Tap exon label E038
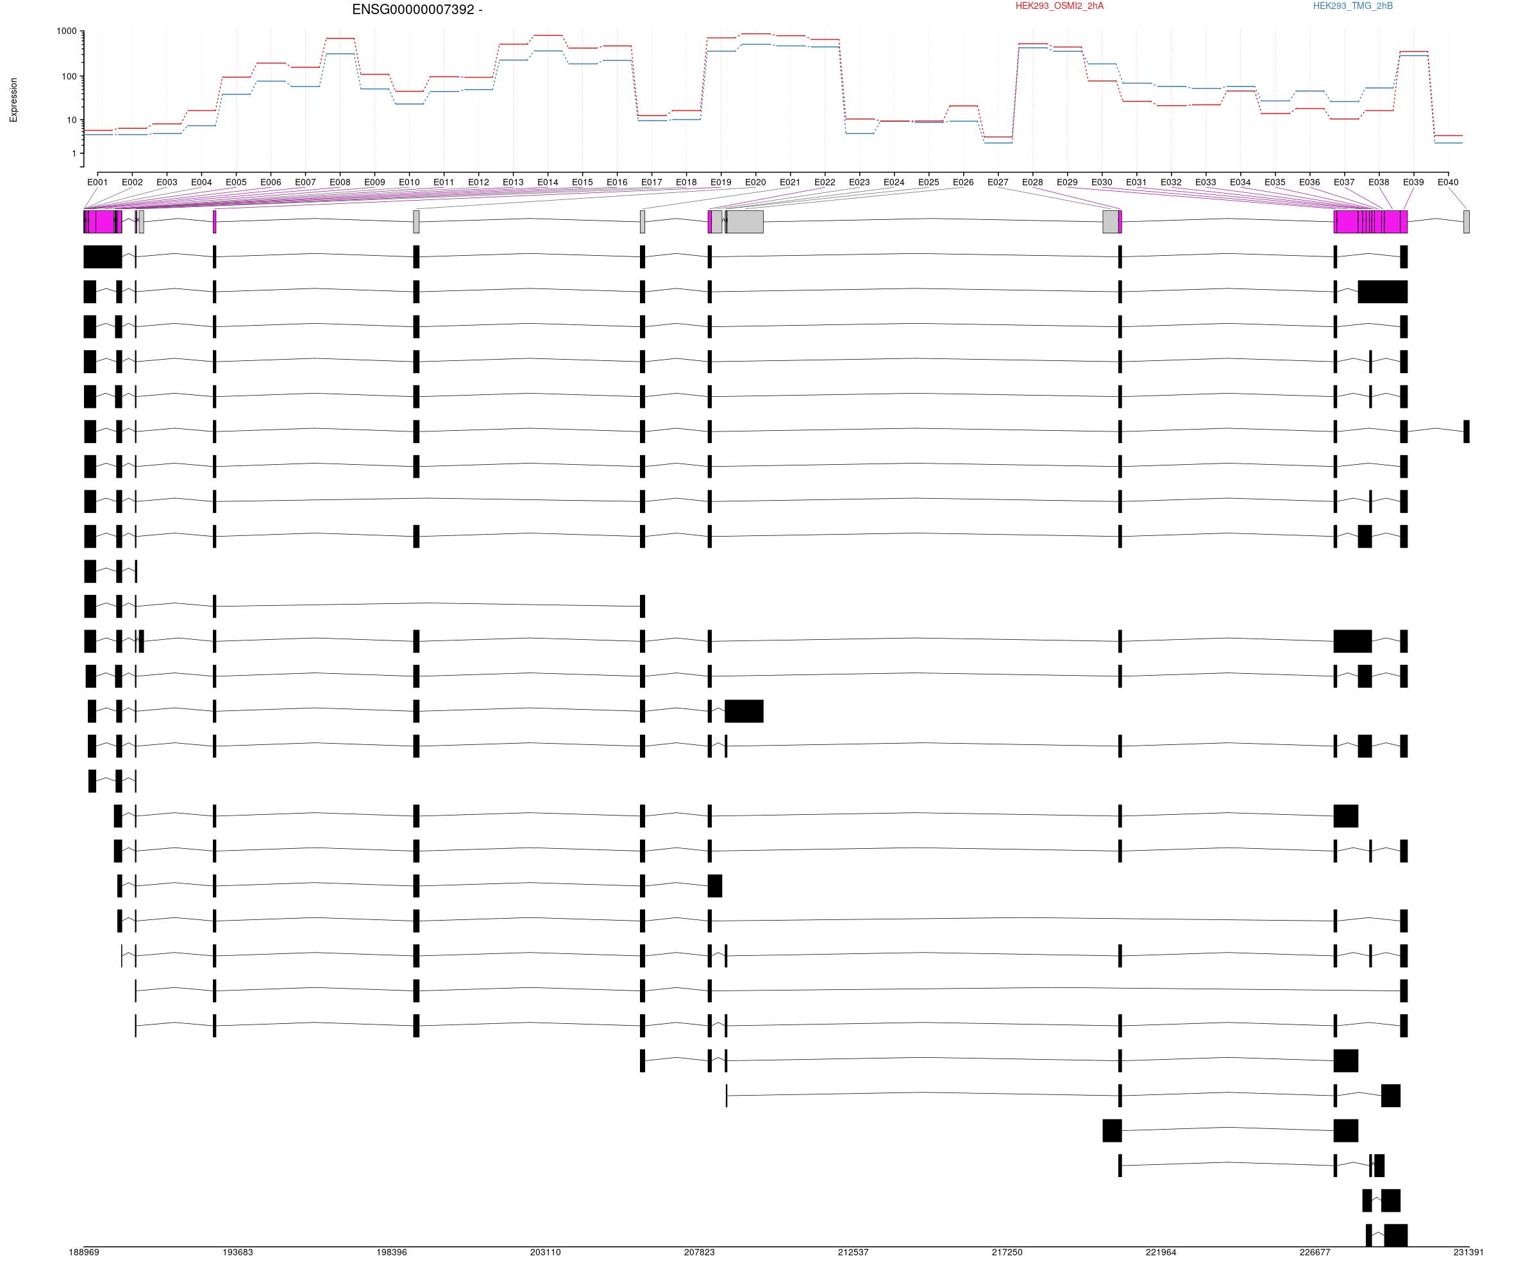This screenshot has height=1263, width=1539. click(x=1379, y=183)
